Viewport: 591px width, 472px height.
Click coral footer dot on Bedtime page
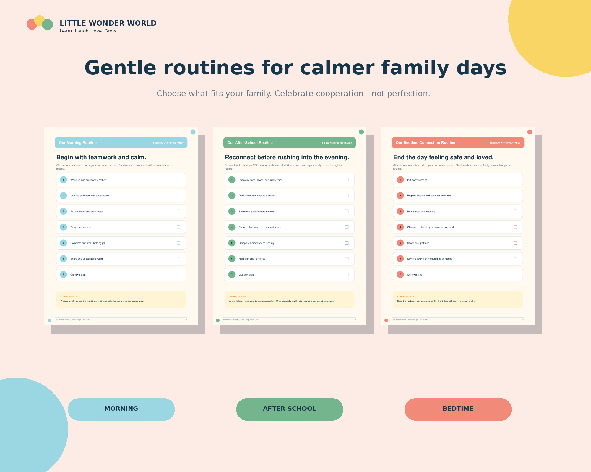(x=386, y=320)
